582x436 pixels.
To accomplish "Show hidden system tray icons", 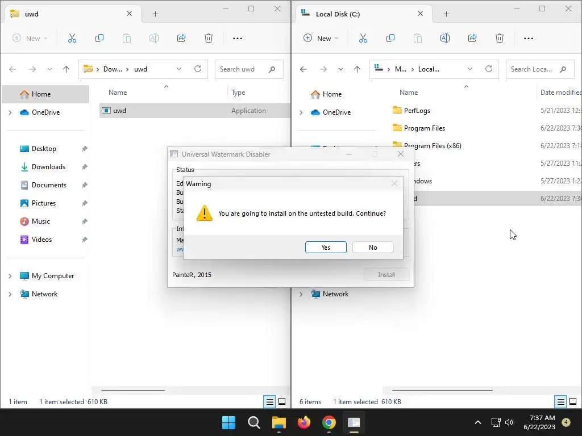I will point(477,422).
